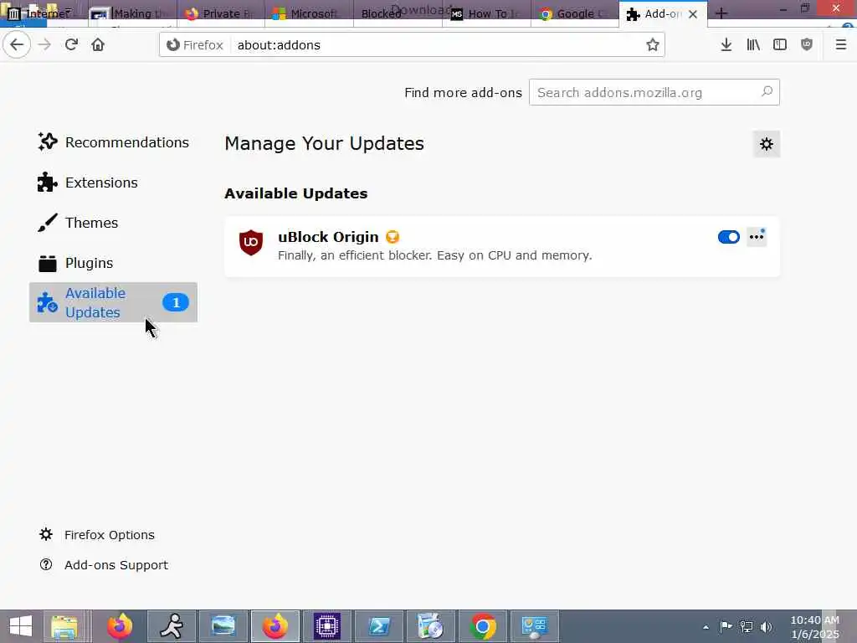Click the Firefox identity box in address bar

pyautogui.click(x=195, y=45)
